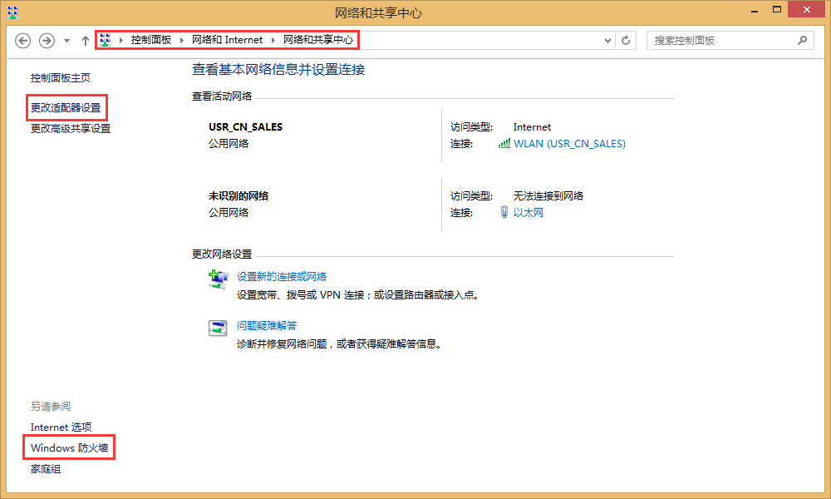Click the up-one-level arrow
The image size is (831, 499).
coord(85,40)
